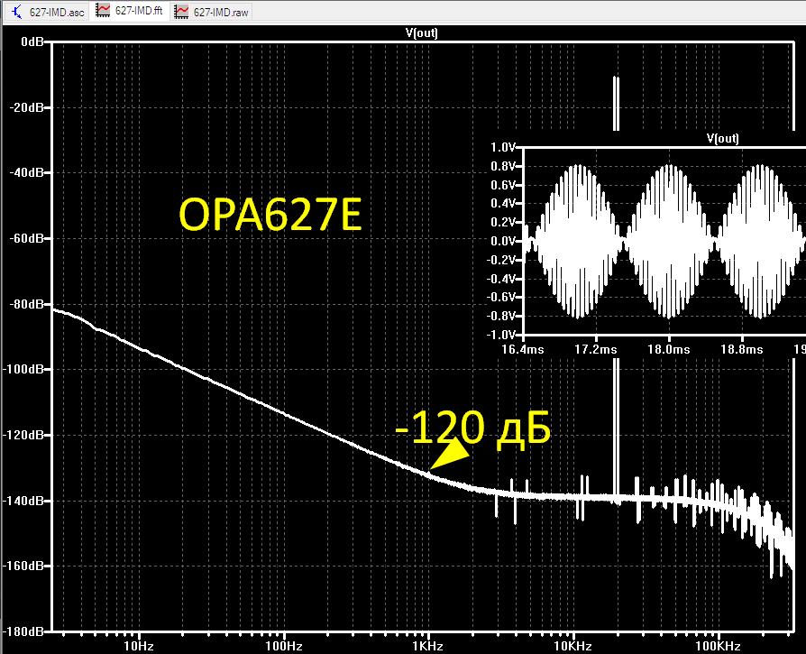Click the 0dB label on the vertical axis
Viewport: 806px width, 654px height.
(32, 41)
